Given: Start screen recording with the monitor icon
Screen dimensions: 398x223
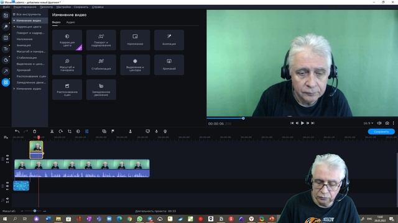Looking at the screenshot, I should [x=147, y=131].
